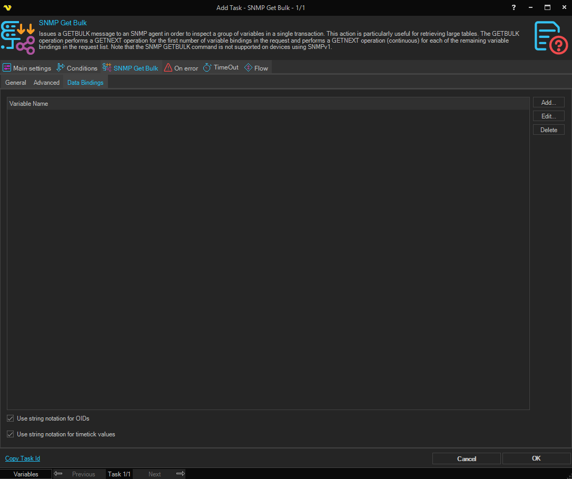Open the Variables panel at bottom
572x479 pixels.
(x=26, y=474)
